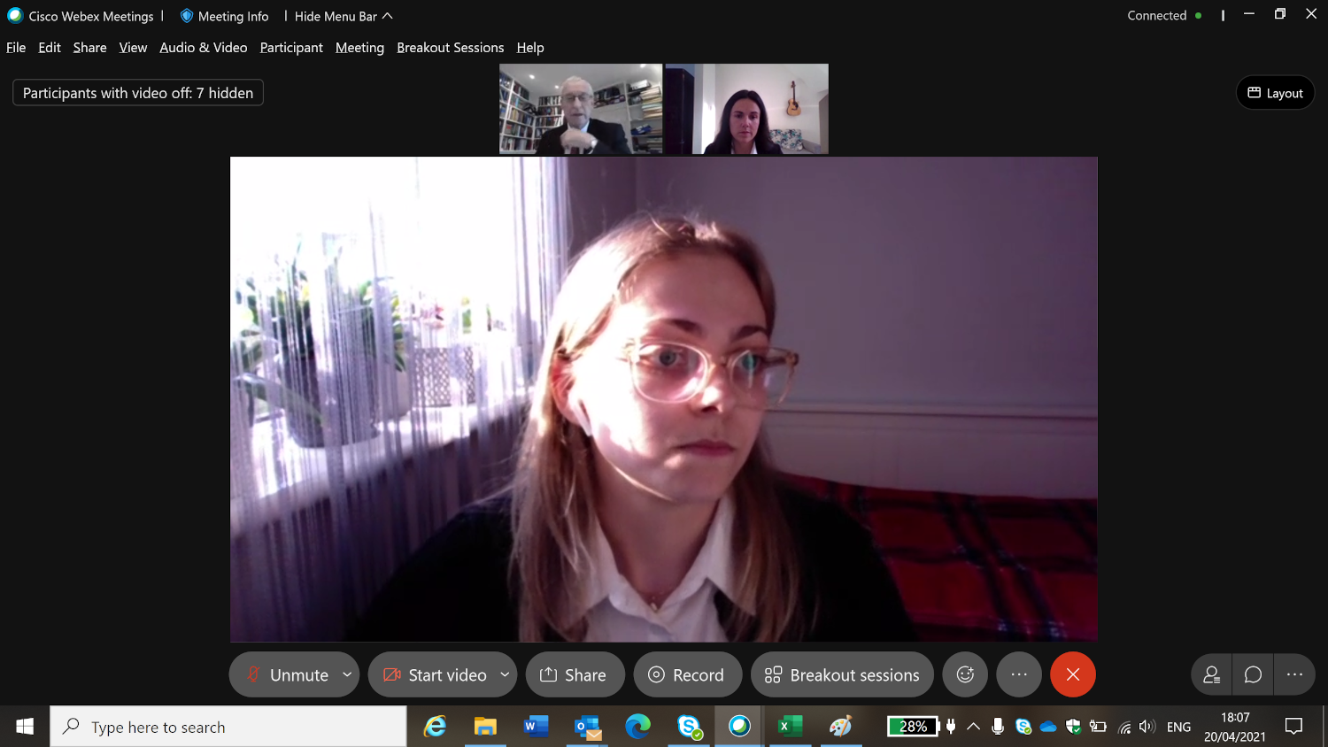The width and height of the screenshot is (1328, 747).
Task: Open the reactions emoji button
Action: pyautogui.click(x=965, y=674)
